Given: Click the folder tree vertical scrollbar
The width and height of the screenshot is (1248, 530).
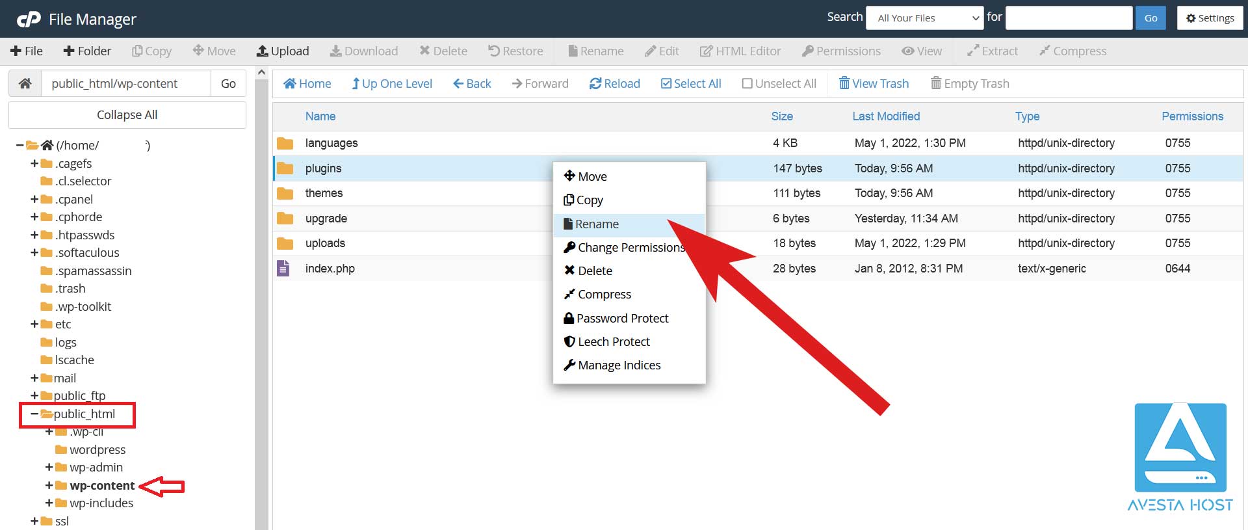Looking at the screenshot, I should click(x=261, y=293).
